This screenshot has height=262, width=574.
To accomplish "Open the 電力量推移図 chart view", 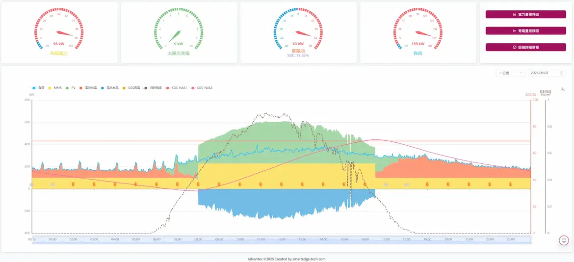I will 525,15.
